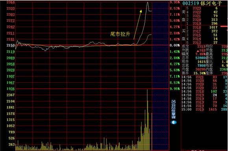Select sell level 5 row at 2323
228x151 pixels.
(202, 8)
